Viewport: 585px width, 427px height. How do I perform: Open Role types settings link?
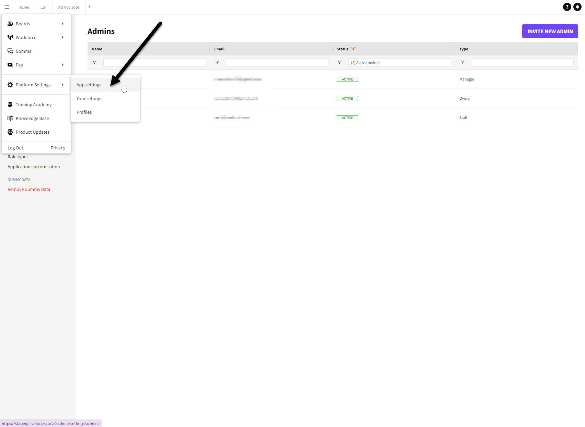point(18,157)
